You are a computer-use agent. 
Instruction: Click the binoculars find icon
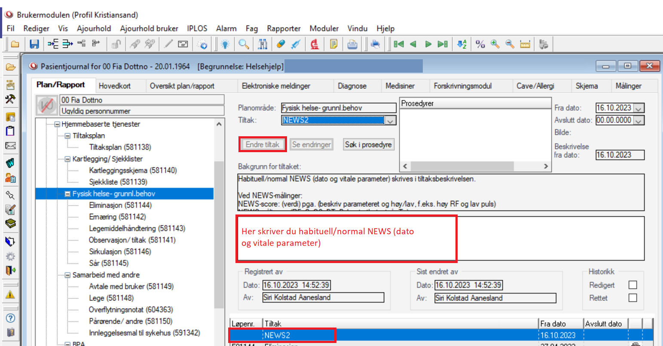(263, 44)
